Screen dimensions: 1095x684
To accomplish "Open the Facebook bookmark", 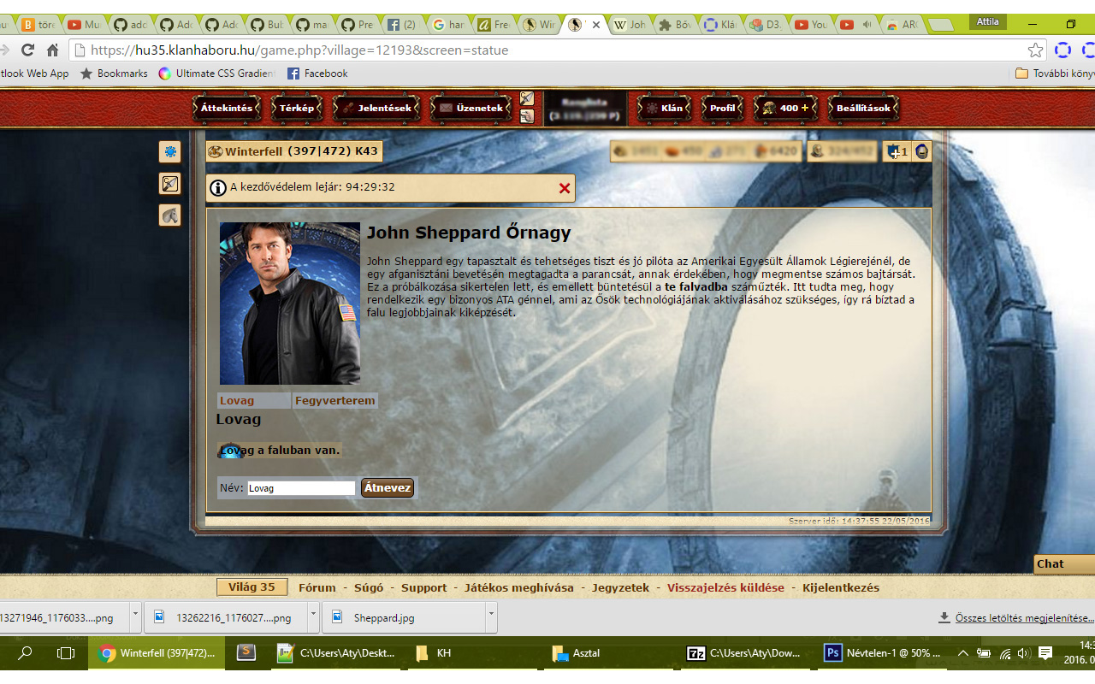I will [x=317, y=74].
